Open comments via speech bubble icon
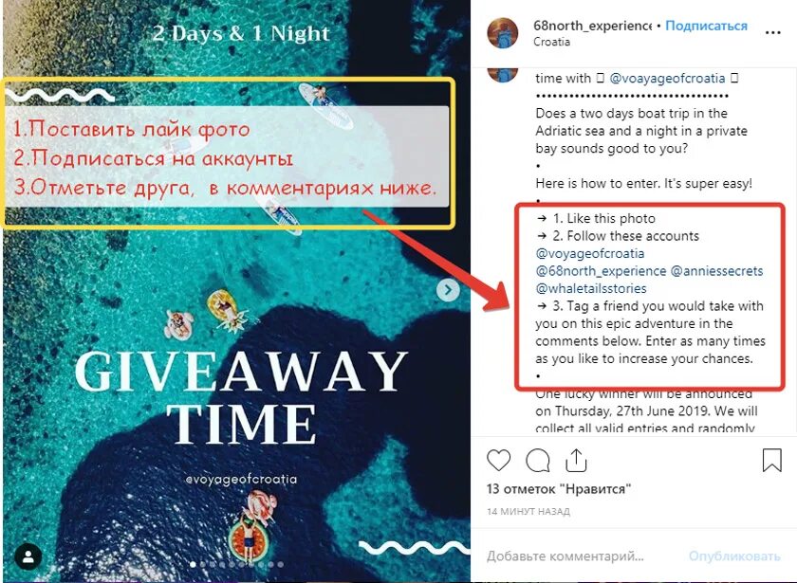Screen dimensions: 797x583 tap(537, 461)
